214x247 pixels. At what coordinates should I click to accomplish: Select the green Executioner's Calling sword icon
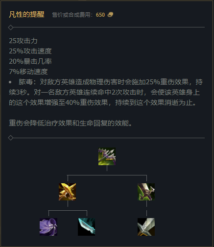point(146,192)
